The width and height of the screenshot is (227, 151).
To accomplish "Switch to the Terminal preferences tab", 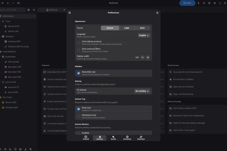I will coord(86,138).
